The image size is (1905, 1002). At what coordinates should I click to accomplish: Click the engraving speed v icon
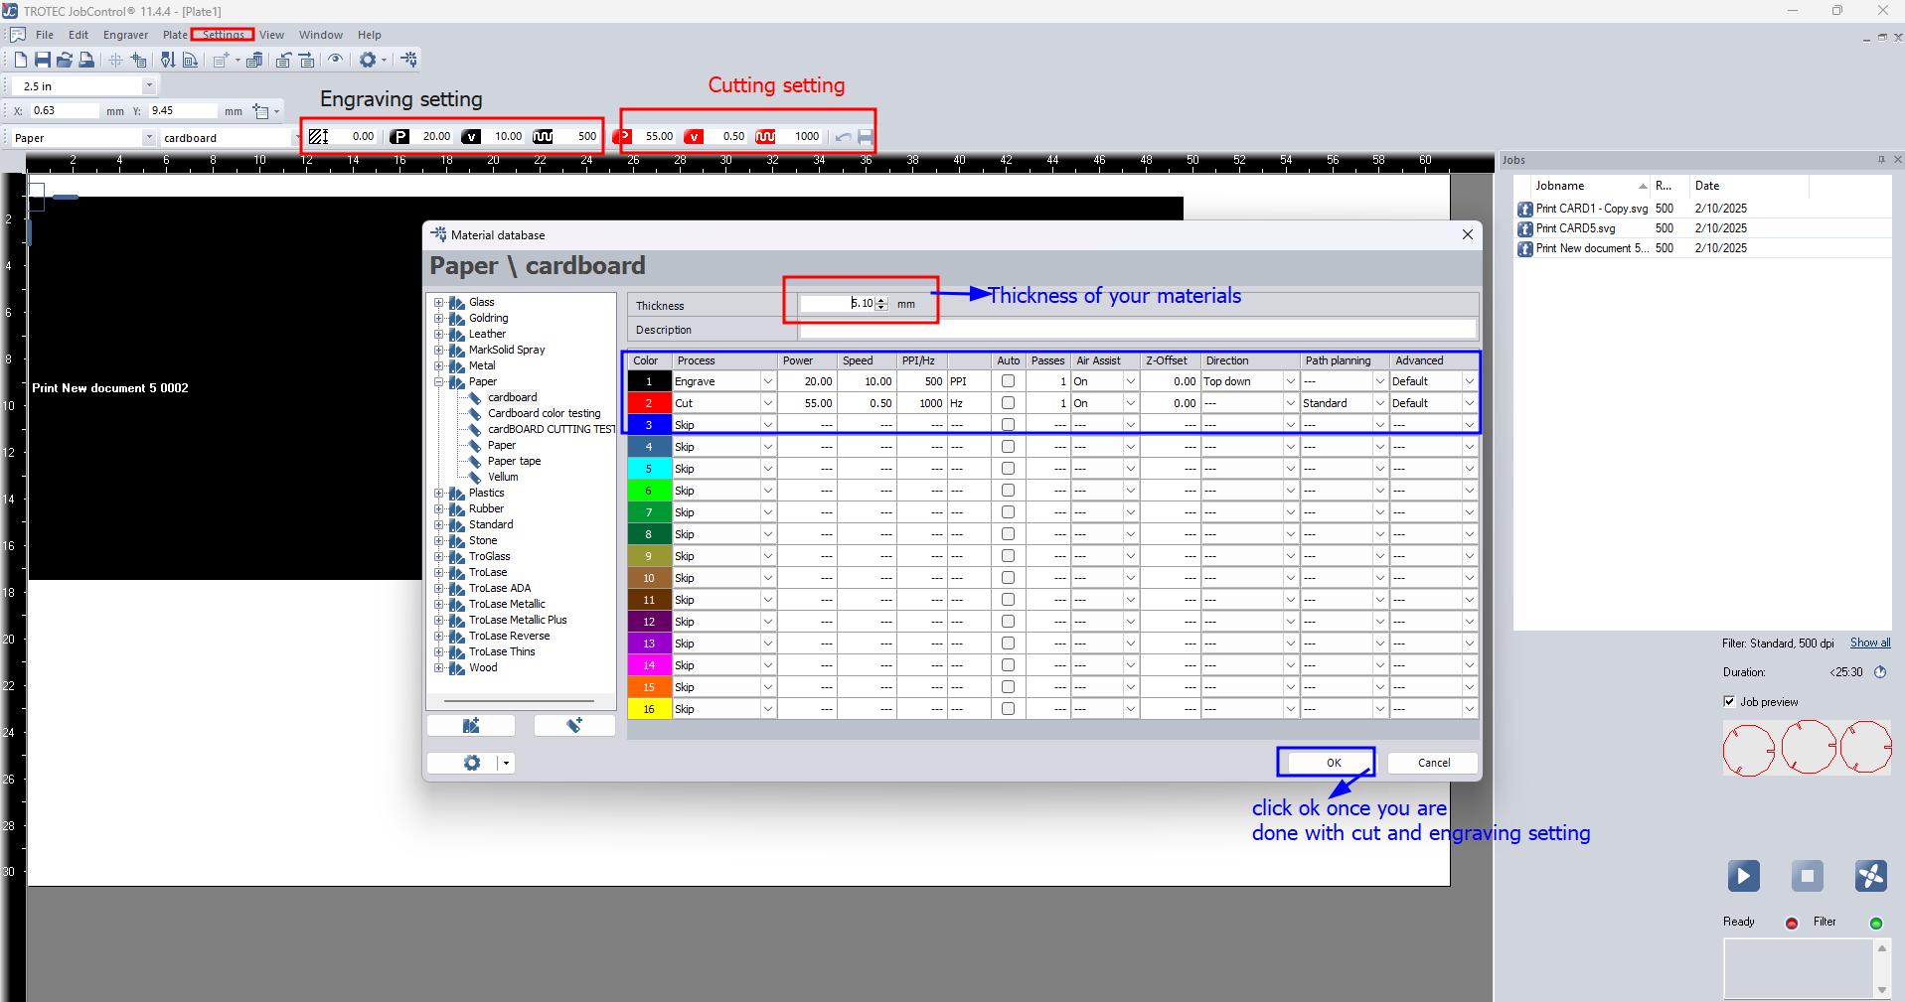coord(471,137)
